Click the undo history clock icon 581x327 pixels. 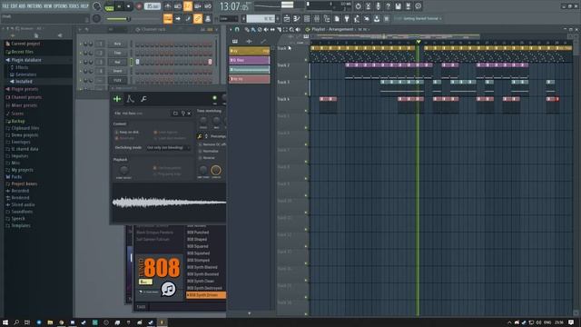(x=358, y=6)
